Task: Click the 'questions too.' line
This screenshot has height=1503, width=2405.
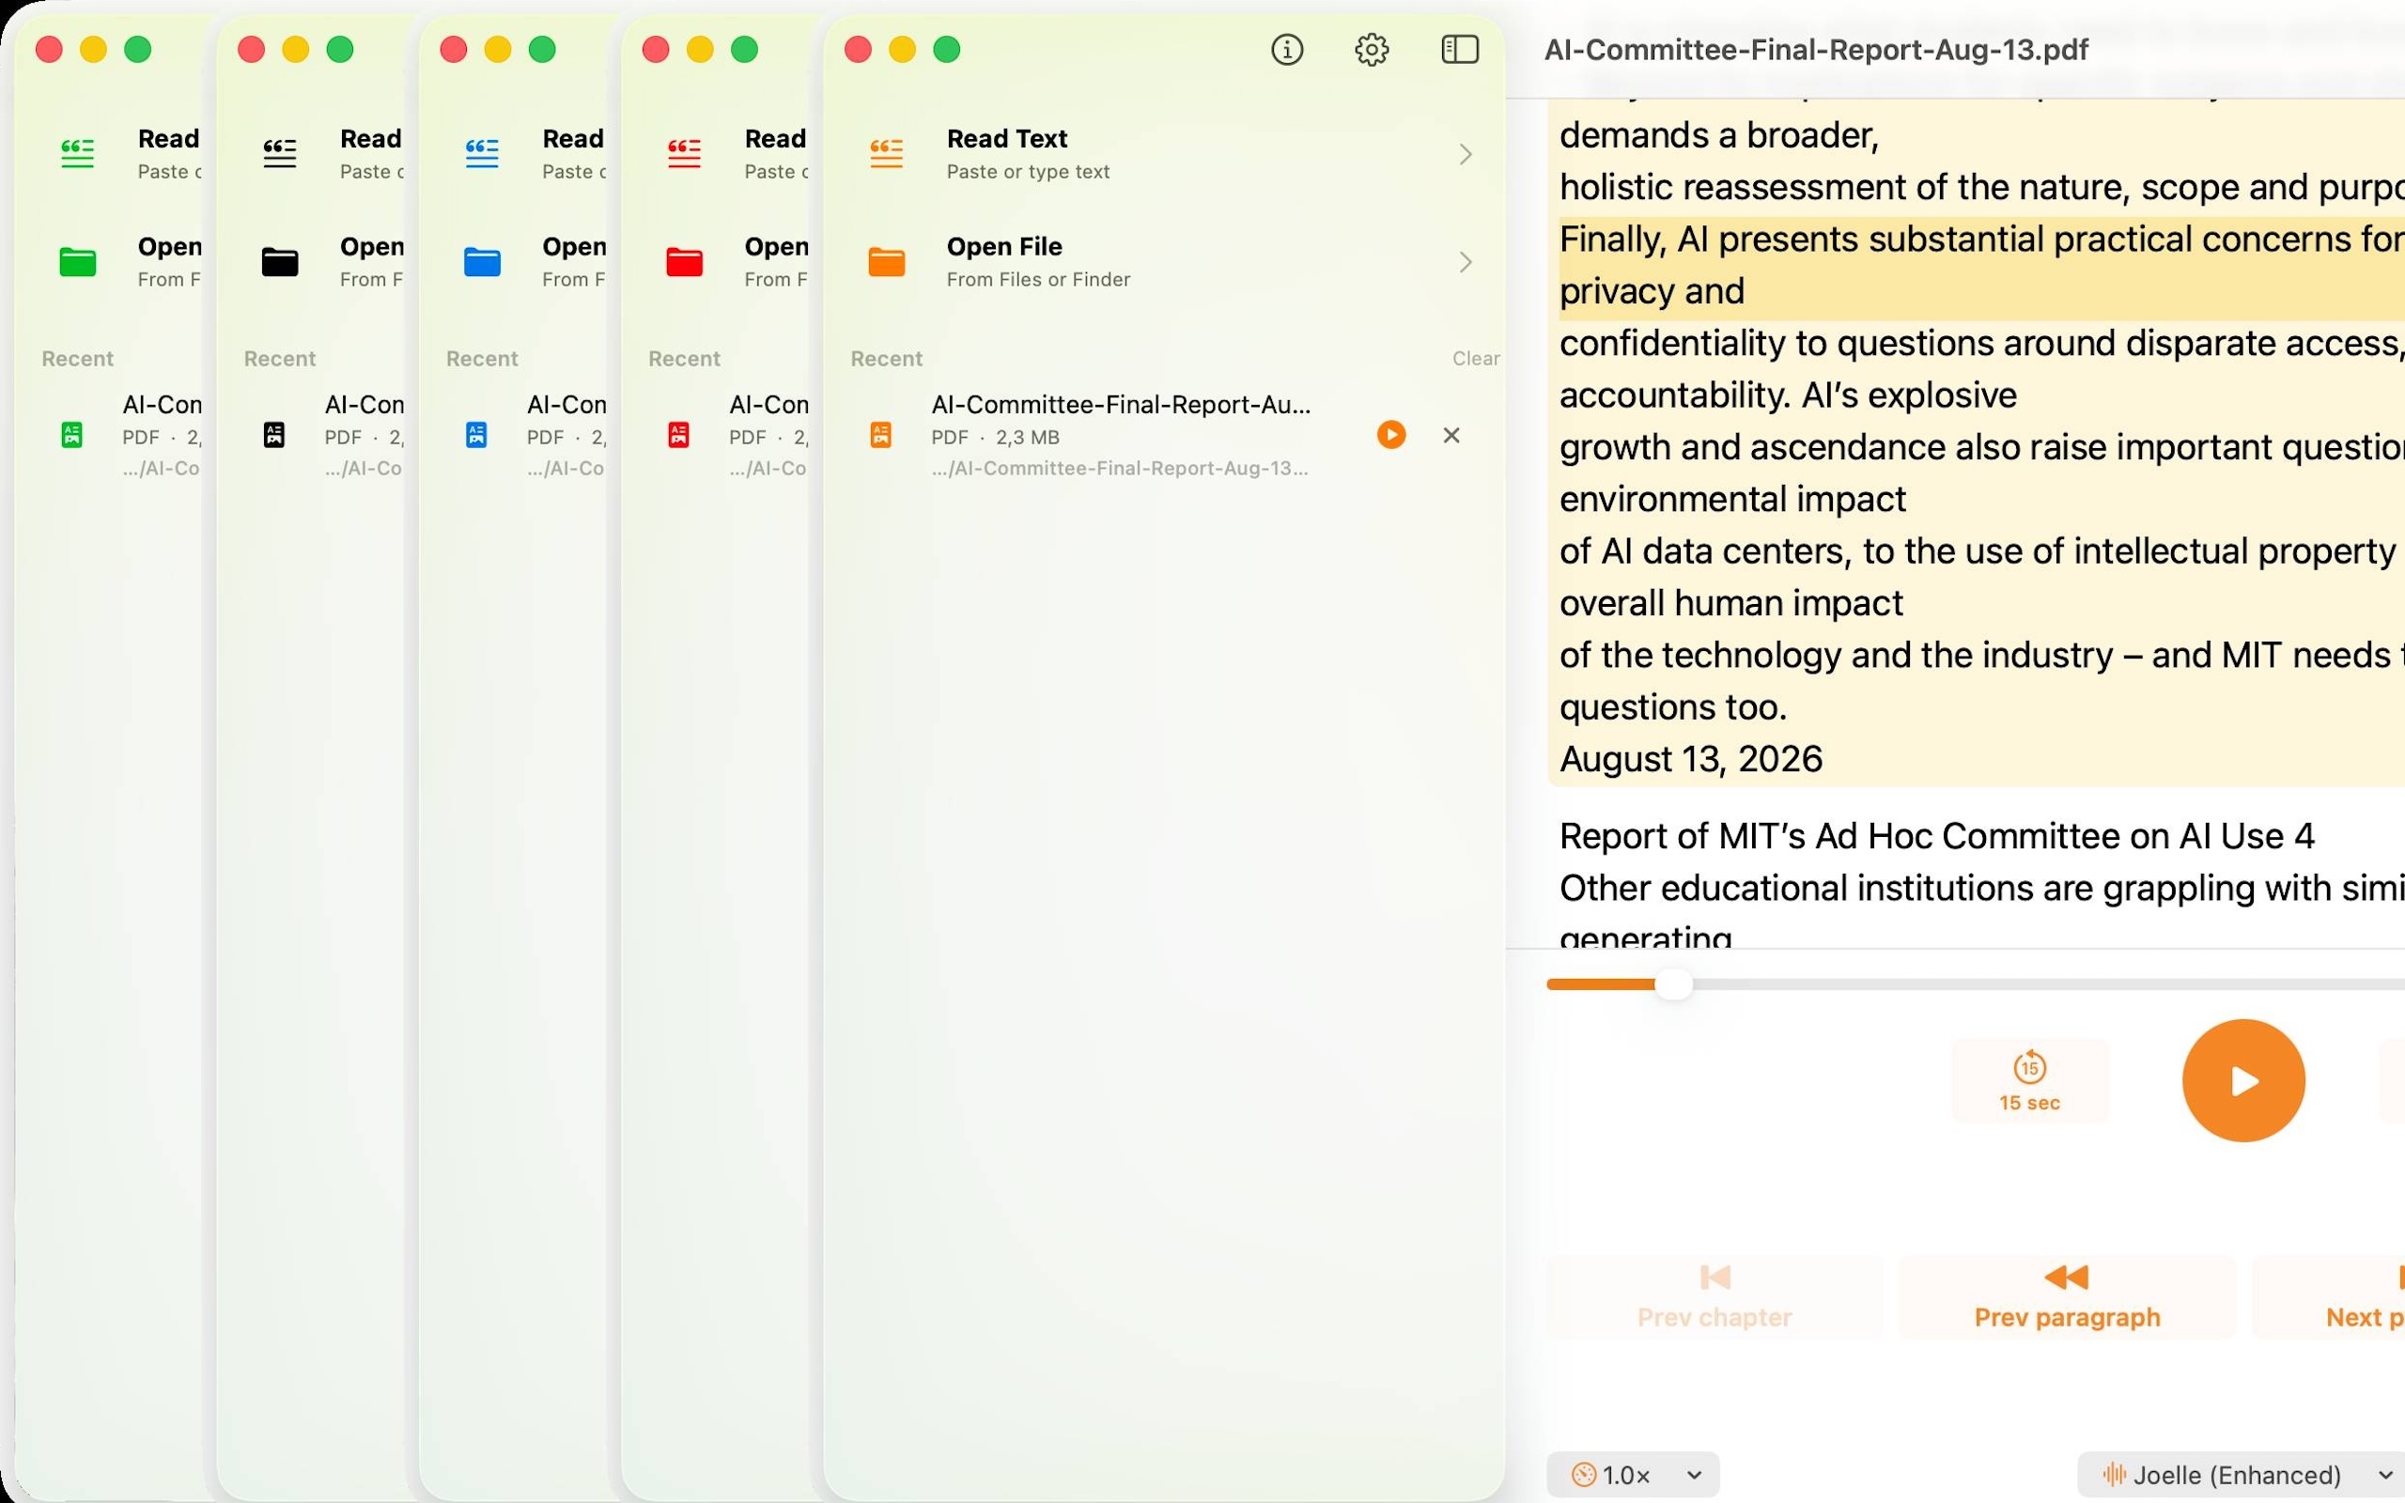Action: [1672, 707]
